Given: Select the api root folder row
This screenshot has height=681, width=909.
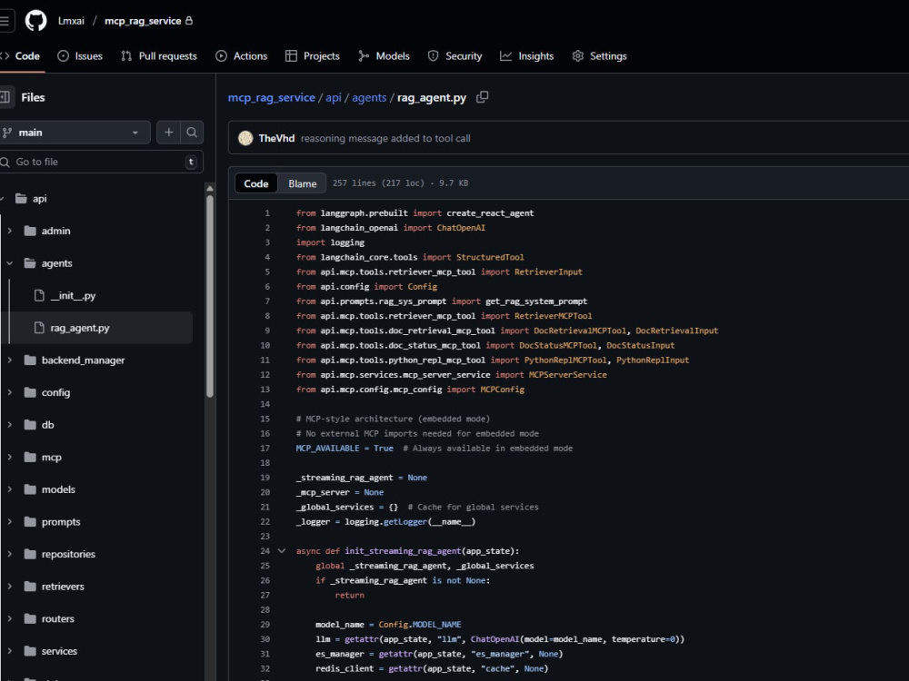Looking at the screenshot, I should tap(96, 199).
